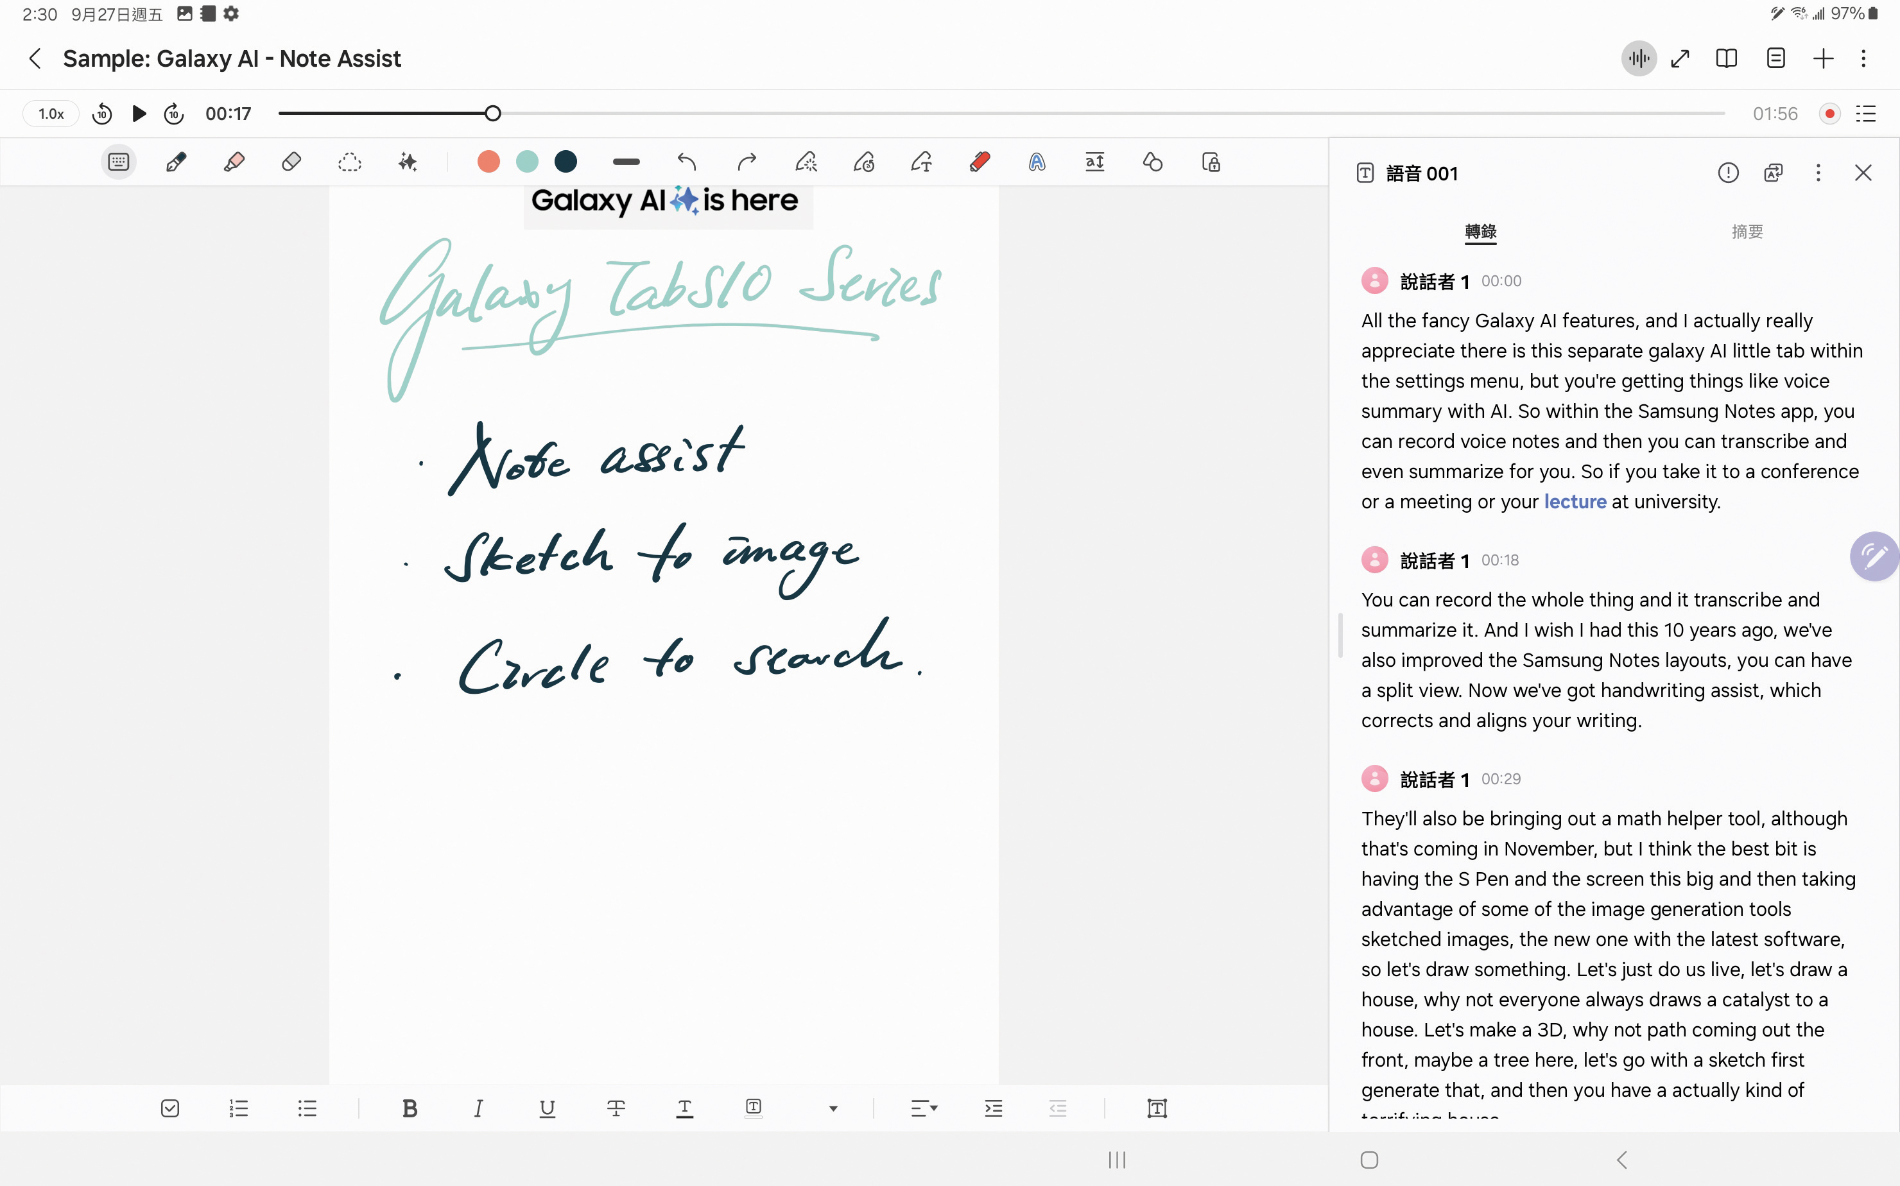Image resolution: width=1900 pixels, height=1186 pixels.
Task: Play the voice recording
Action: click(x=139, y=114)
